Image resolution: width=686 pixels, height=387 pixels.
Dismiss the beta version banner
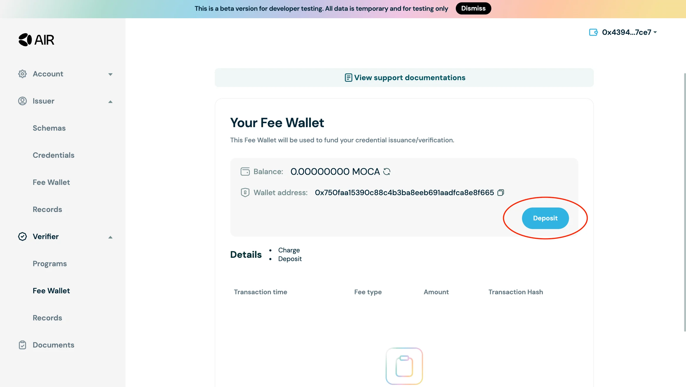pos(473,9)
